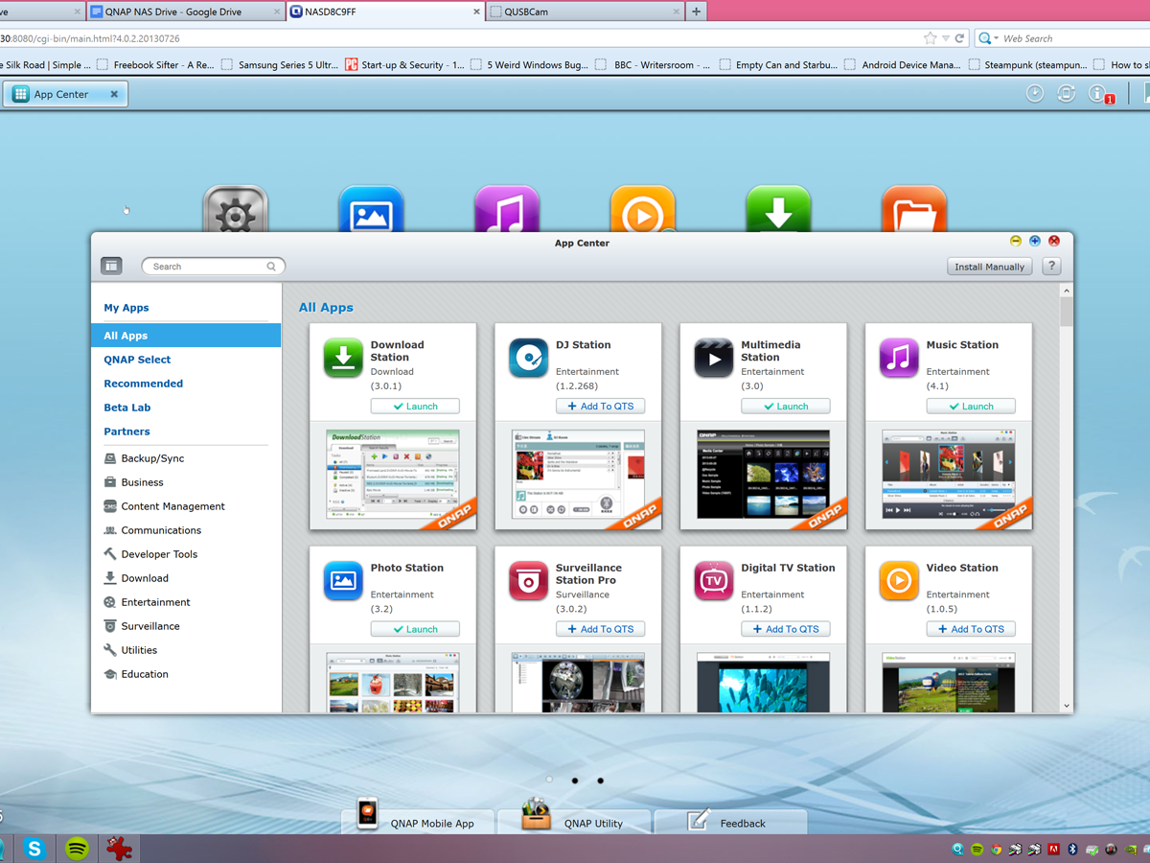Open Skype from the Windows taskbar

(x=34, y=849)
